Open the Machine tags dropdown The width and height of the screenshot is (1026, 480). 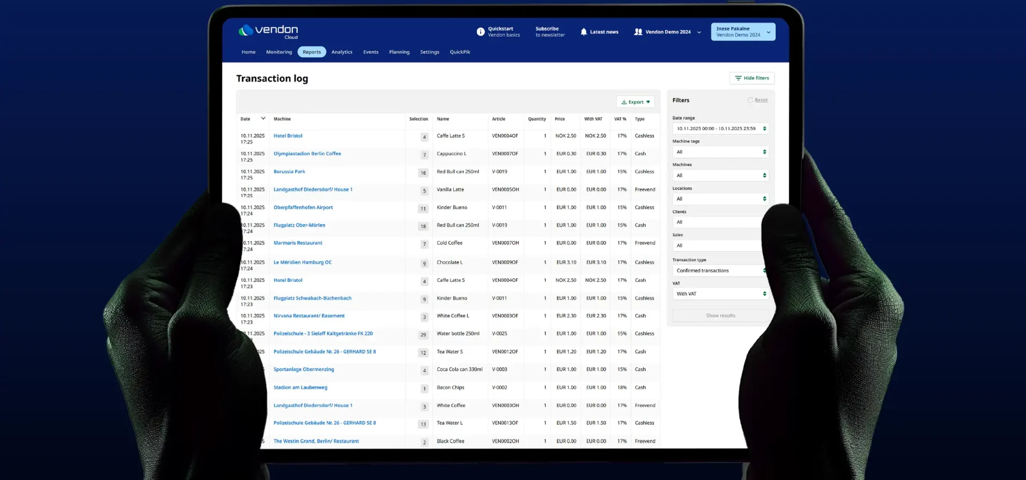tap(720, 152)
